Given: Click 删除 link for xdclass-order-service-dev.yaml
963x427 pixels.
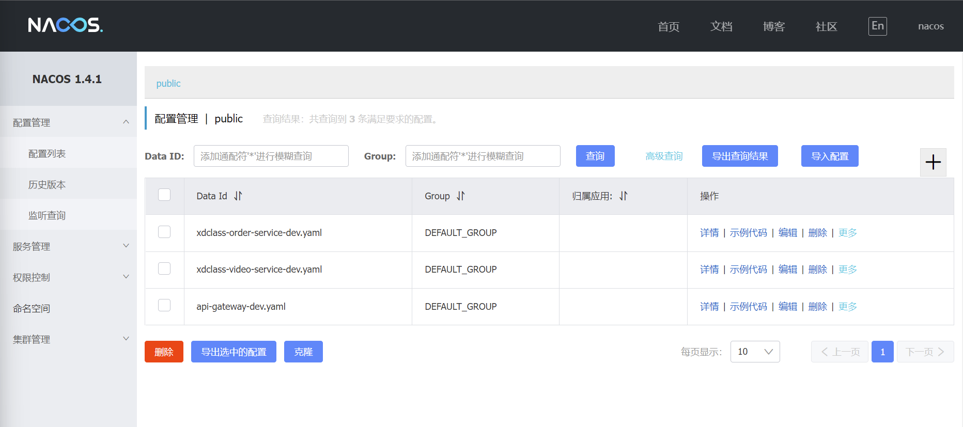Looking at the screenshot, I should click(x=817, y=233).
